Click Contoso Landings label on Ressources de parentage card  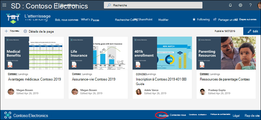click(210, 74)
